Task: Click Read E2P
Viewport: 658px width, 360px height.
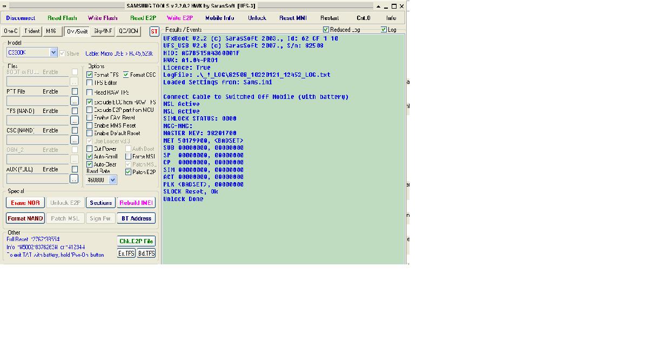Action: click(143, 18)
